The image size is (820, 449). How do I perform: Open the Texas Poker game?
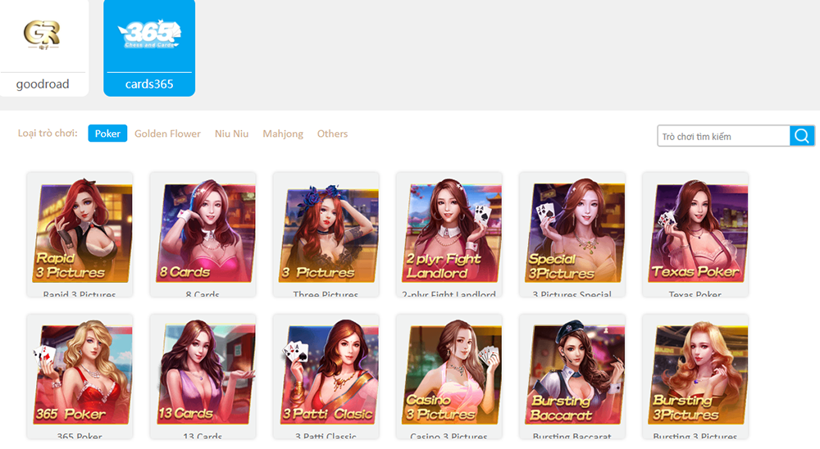pos(695,234)
